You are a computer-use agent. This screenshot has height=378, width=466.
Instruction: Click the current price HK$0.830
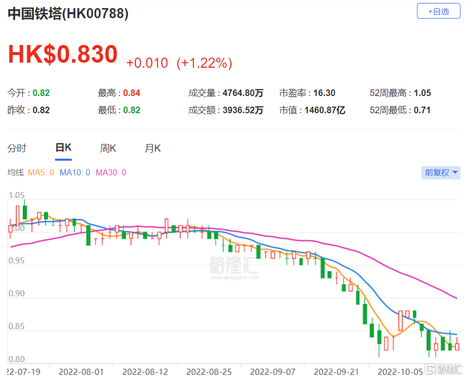coord(63,54)
